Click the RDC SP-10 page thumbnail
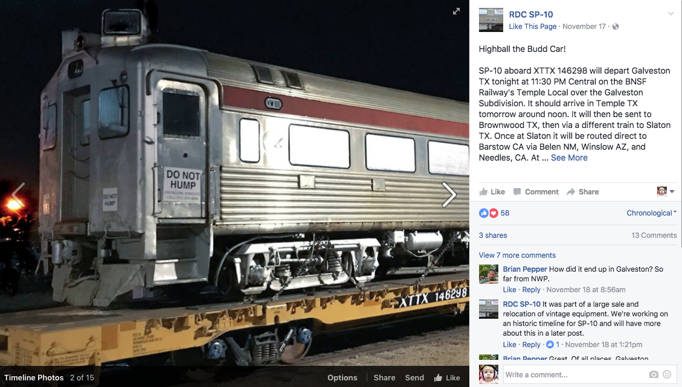The width and height of the screenshot is (682, 387). (x=491, y=19)
